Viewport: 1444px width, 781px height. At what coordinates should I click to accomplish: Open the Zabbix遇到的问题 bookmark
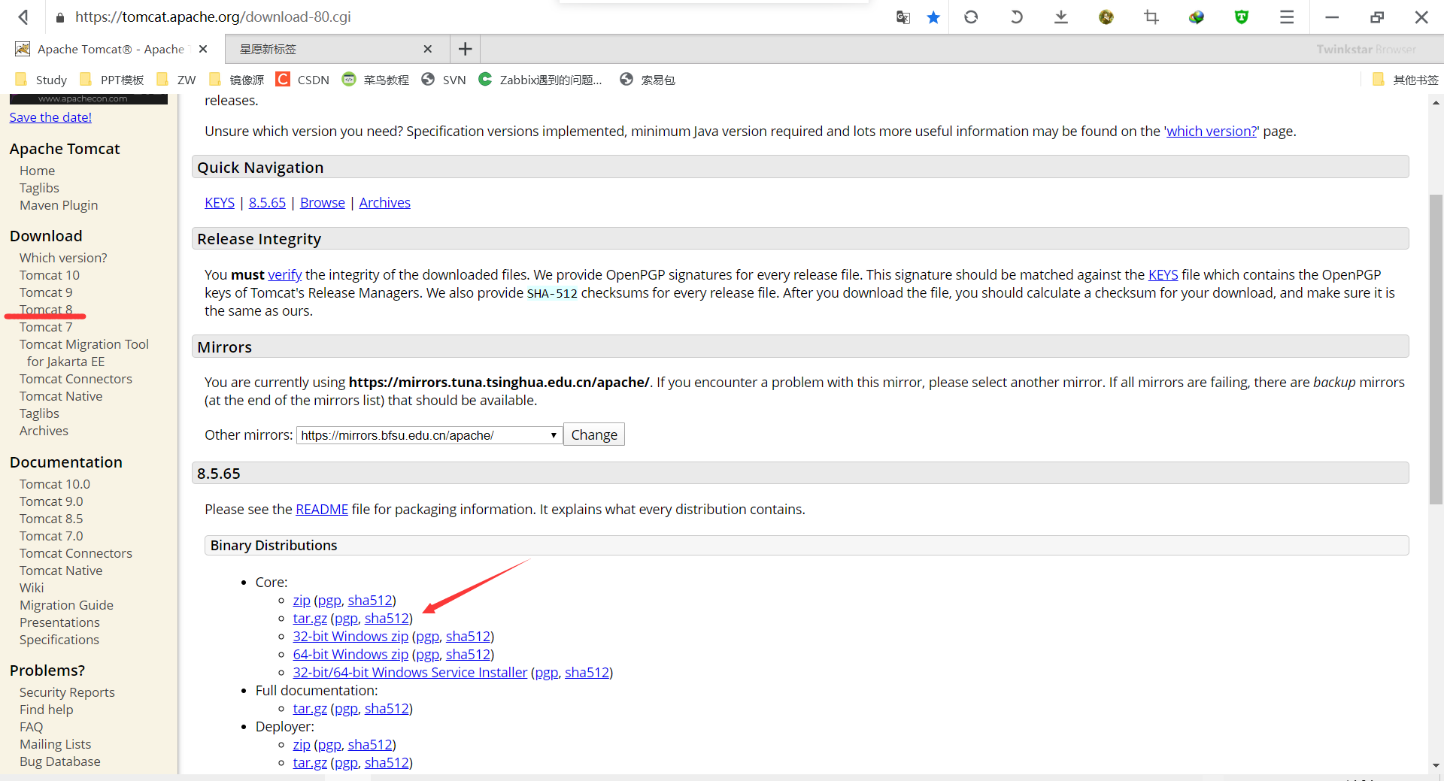coord(541,80)
